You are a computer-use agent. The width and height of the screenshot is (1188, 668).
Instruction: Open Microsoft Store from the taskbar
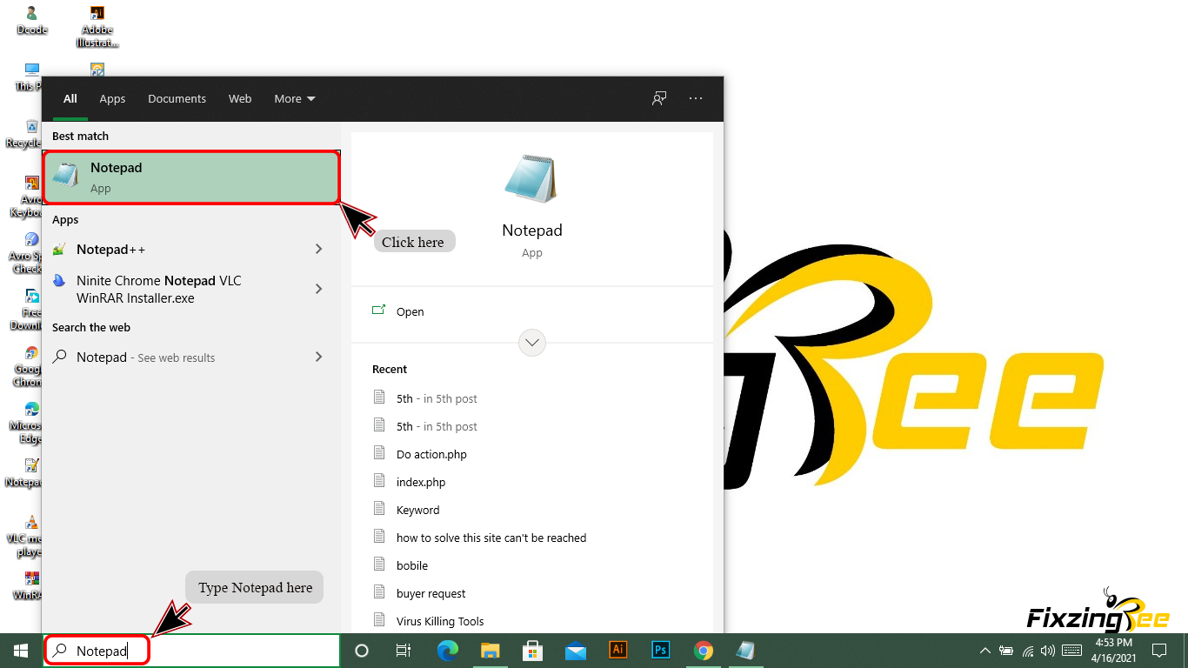(533, 650)
